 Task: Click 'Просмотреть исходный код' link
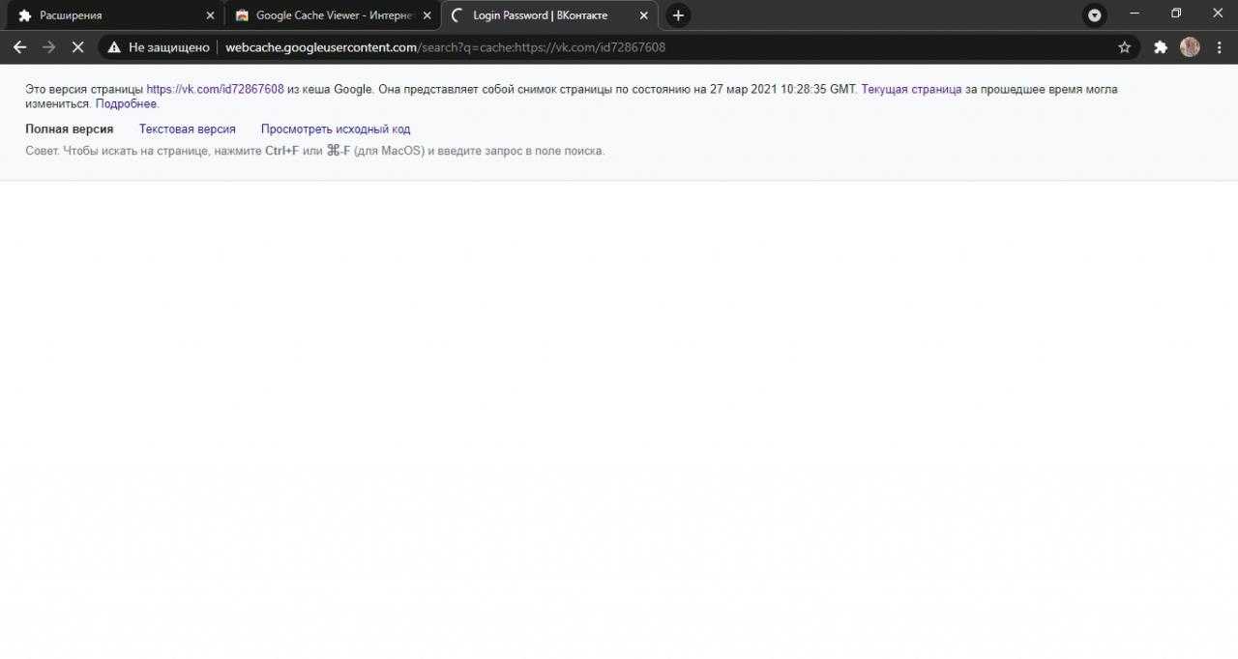coord(336,129)
